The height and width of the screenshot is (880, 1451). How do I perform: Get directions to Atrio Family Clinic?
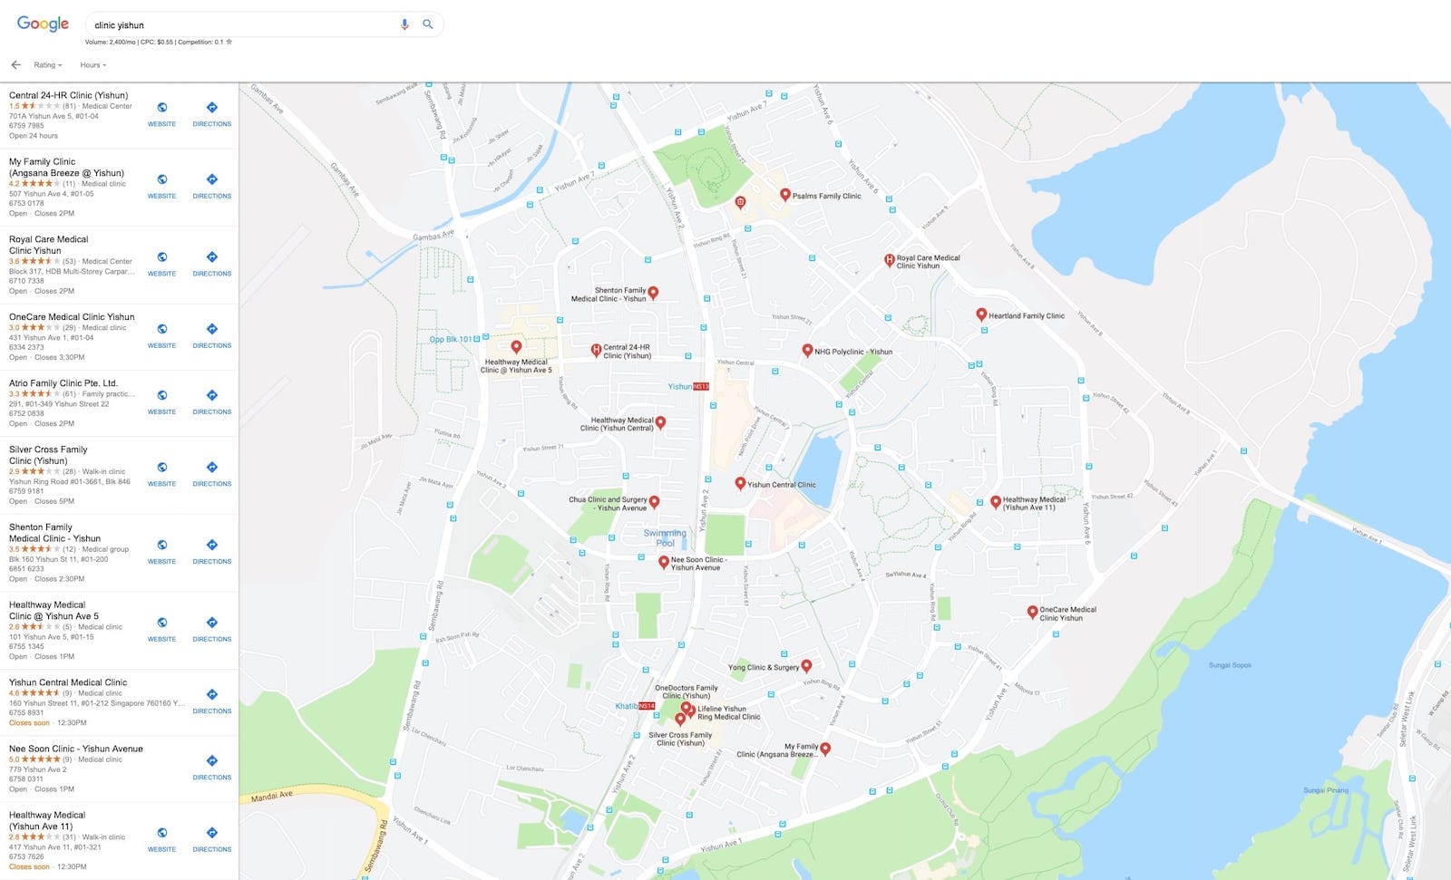pos(212,401)
